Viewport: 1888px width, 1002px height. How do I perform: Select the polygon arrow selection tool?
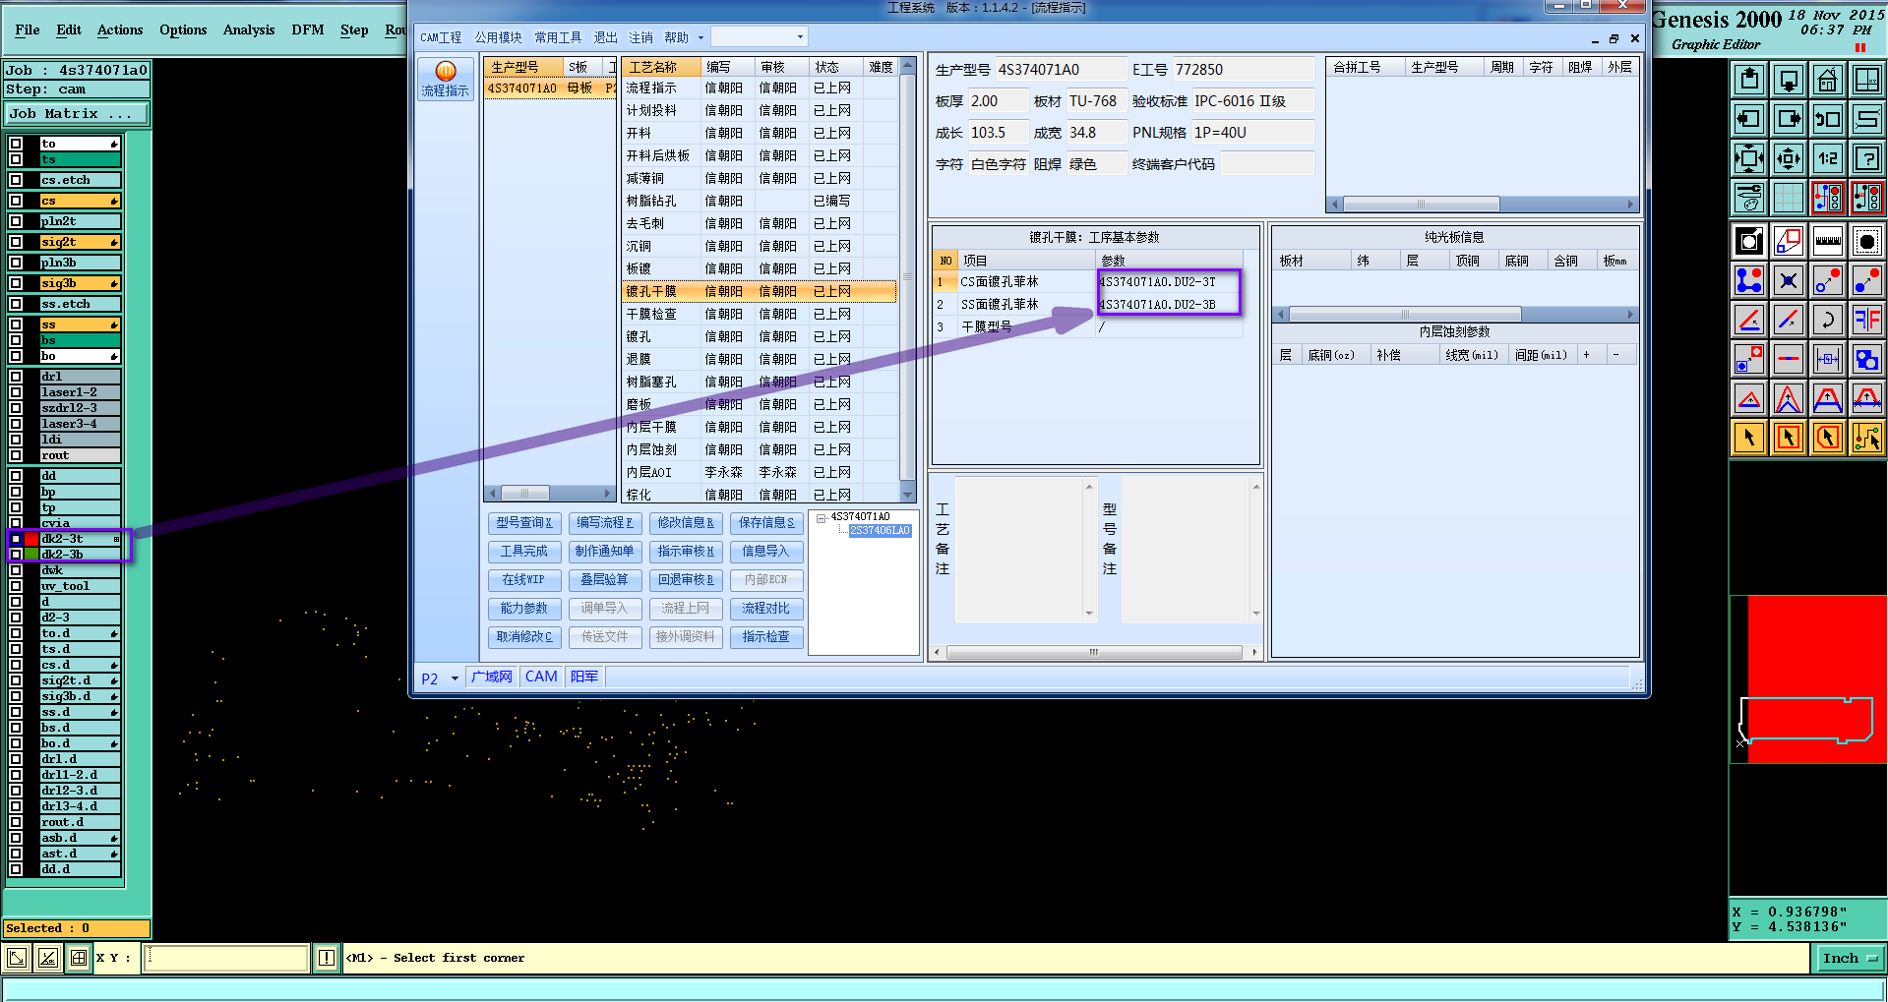click(x=1828, y=438)
